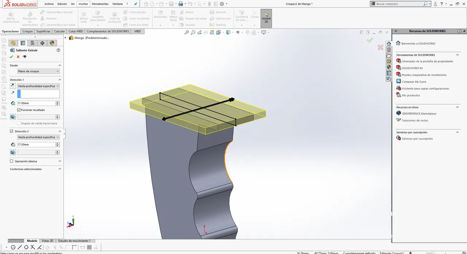Cancel with the red X in viewport corner

(380, 47)
